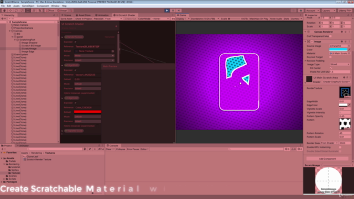Select the Rotate tool in the toolbar
Image resolution: width=354 pixels, height=199 pixels.
[16, 11]
